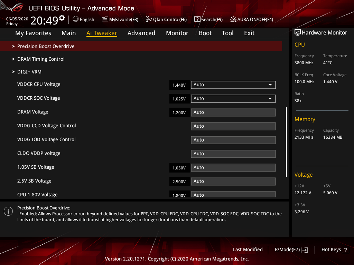Viewport: 354px width, 265px height.
Task: Open the clock settings gear icon
Action: tap(62, 18)
